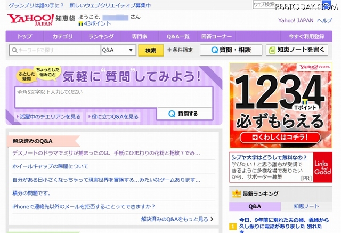
Task: Click the Yahoo! プレミアム logo in banner
Action: (314, 67)
